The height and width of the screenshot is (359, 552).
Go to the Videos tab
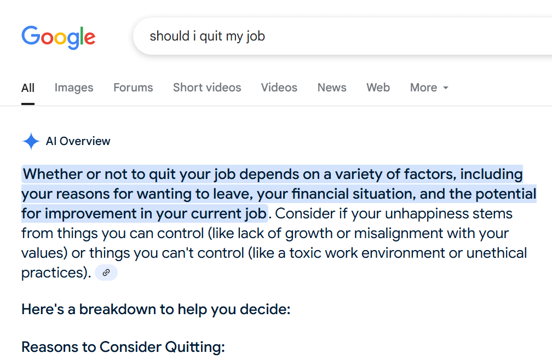tap(279, 88)
